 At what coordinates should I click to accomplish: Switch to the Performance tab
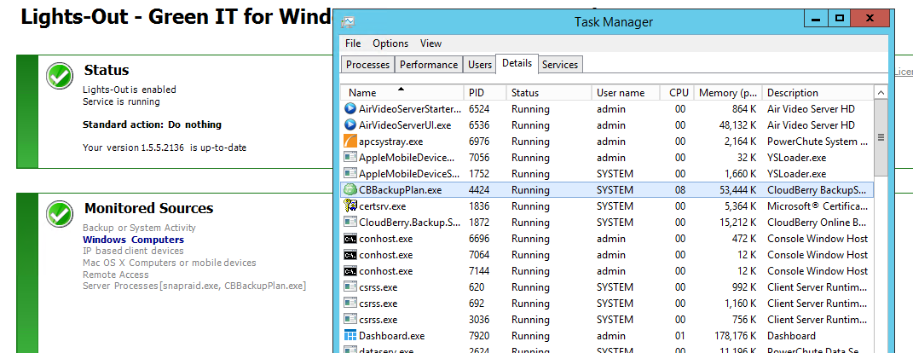[x=429, y=65]
